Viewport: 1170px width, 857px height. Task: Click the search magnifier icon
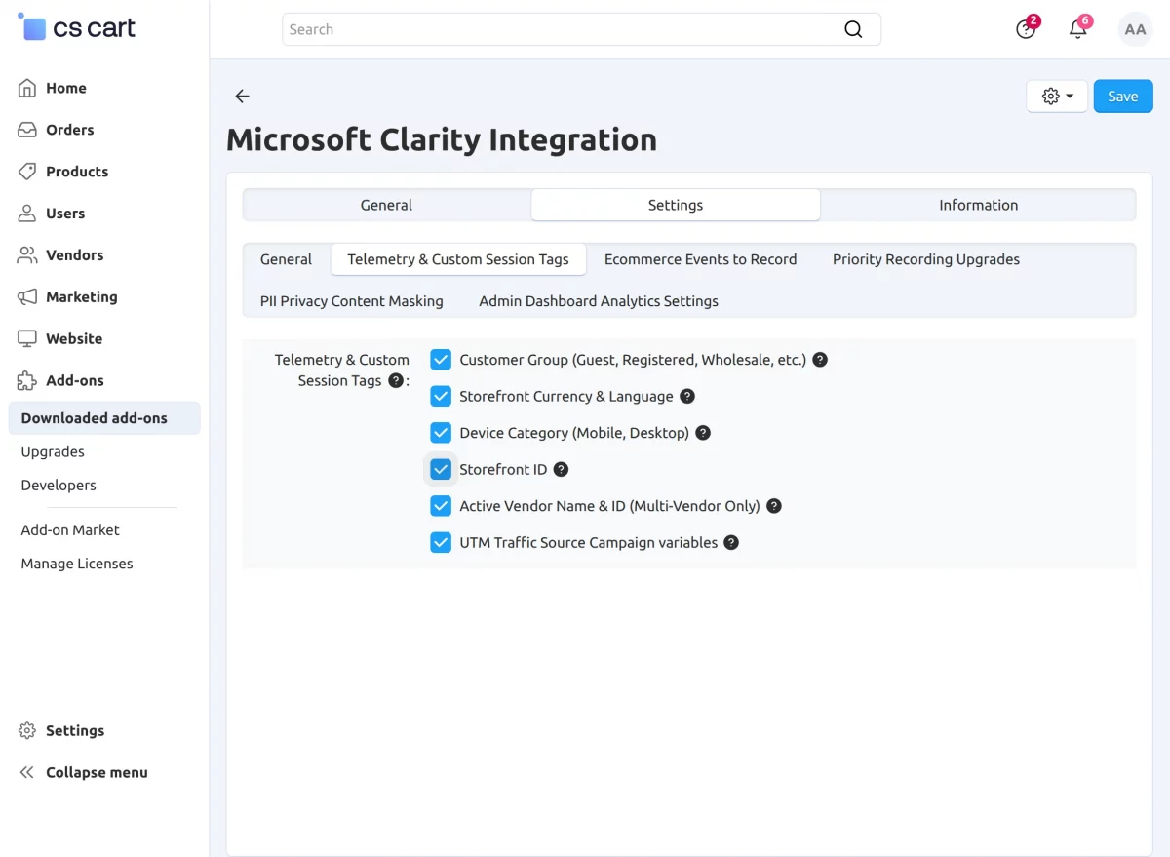[x=853, y=29]
